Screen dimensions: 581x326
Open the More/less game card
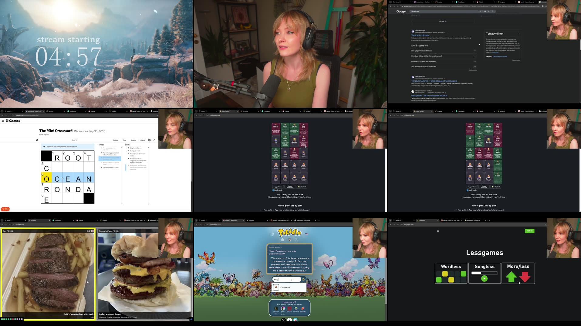coord(518,273)
